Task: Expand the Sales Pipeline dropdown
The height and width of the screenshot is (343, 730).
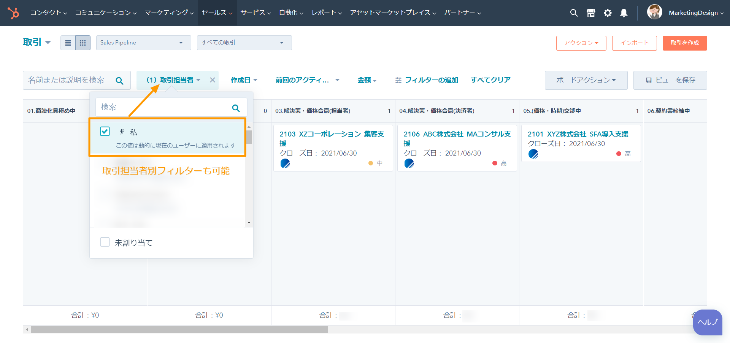Action: 143,43
